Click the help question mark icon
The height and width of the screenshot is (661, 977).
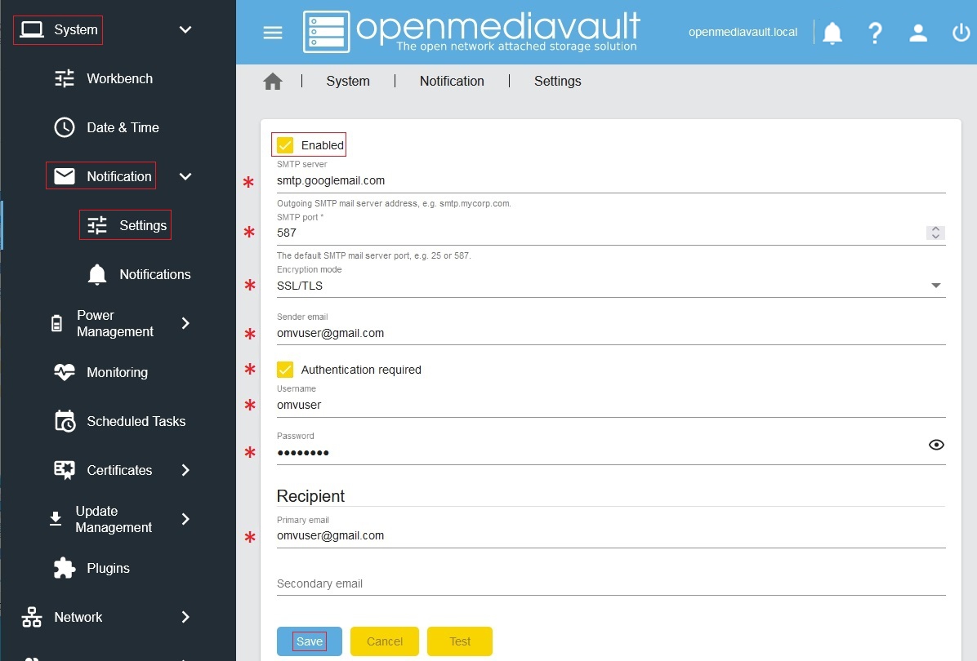pyautogui.click(x=875, y=33)
